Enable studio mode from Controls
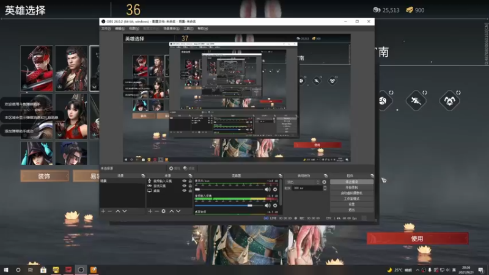This screenshot has width=489, height=275. coord(351,199)
